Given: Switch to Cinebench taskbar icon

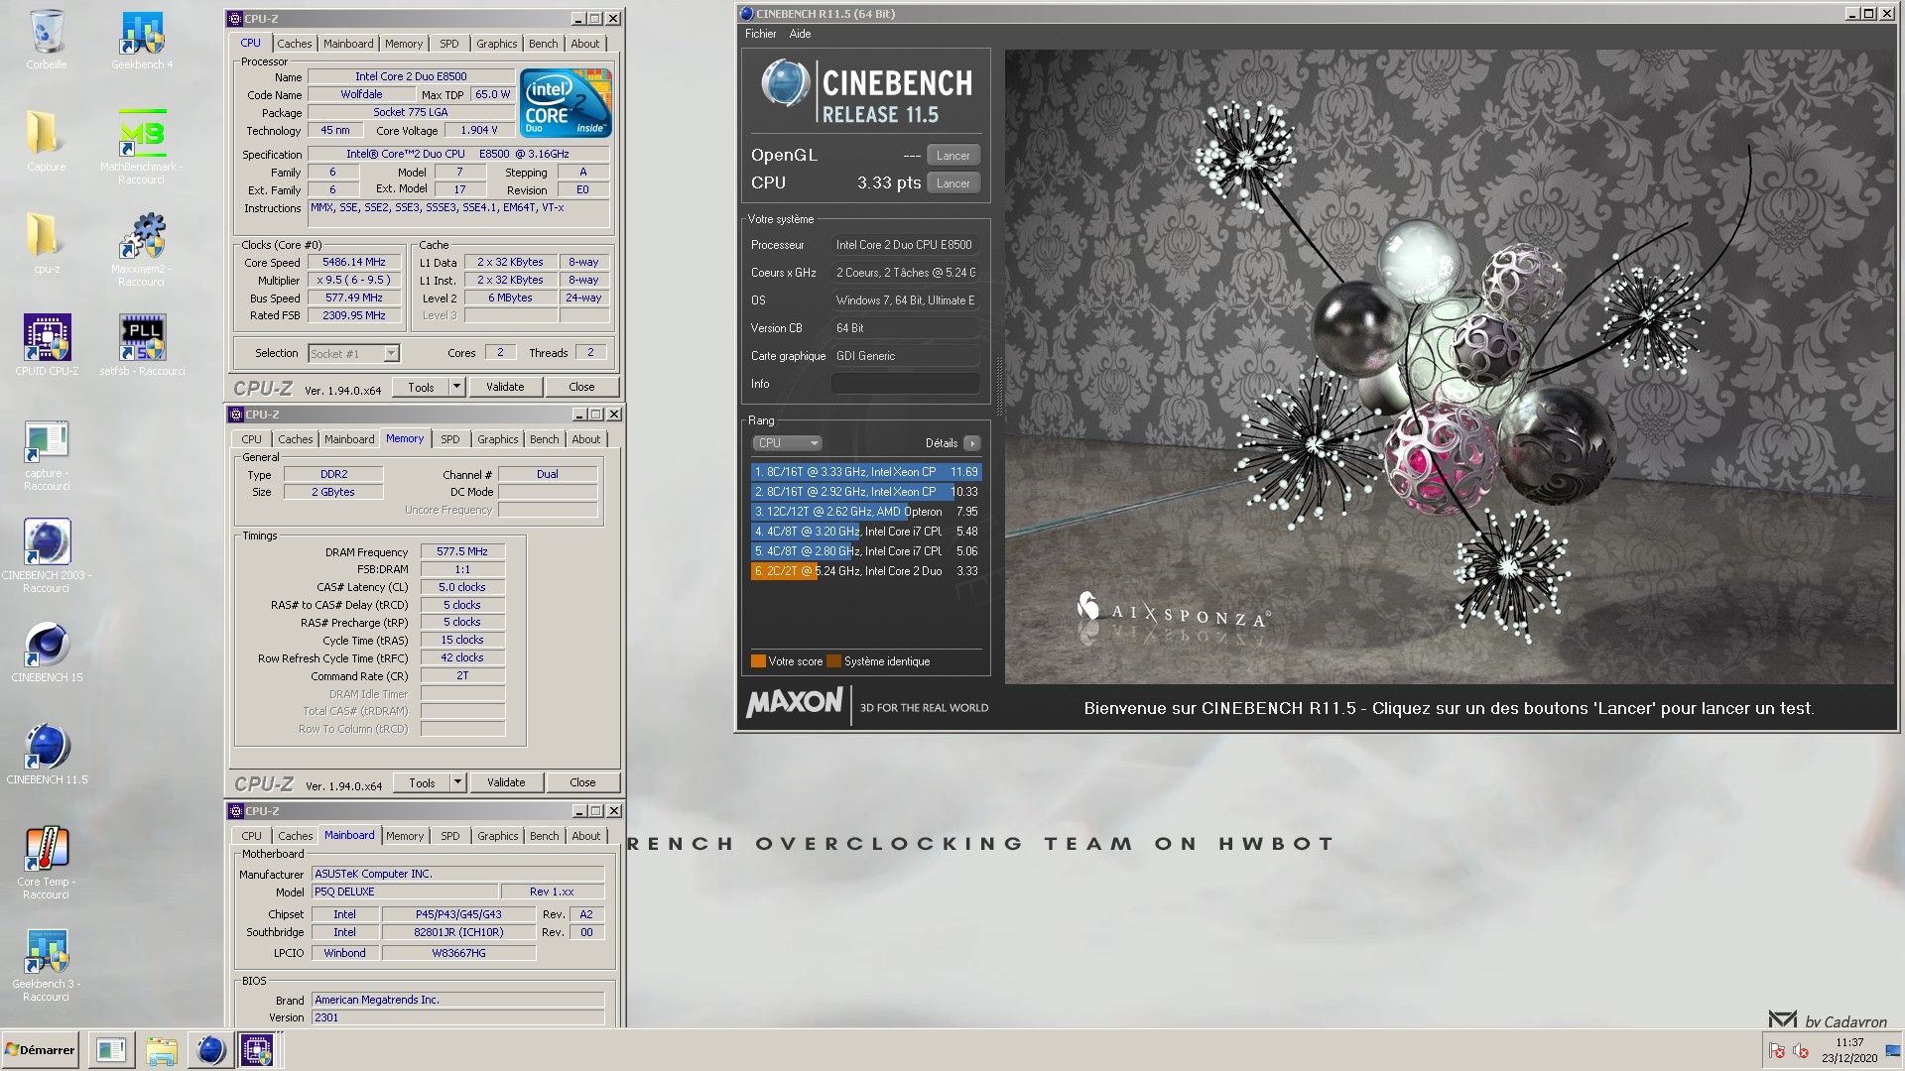Looking at the screenshot, I should pyautogui.click(x=210, y=1050).
